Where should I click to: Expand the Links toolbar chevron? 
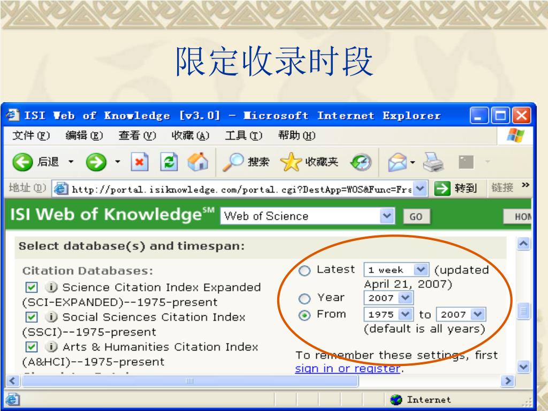[x=526, y=185]
